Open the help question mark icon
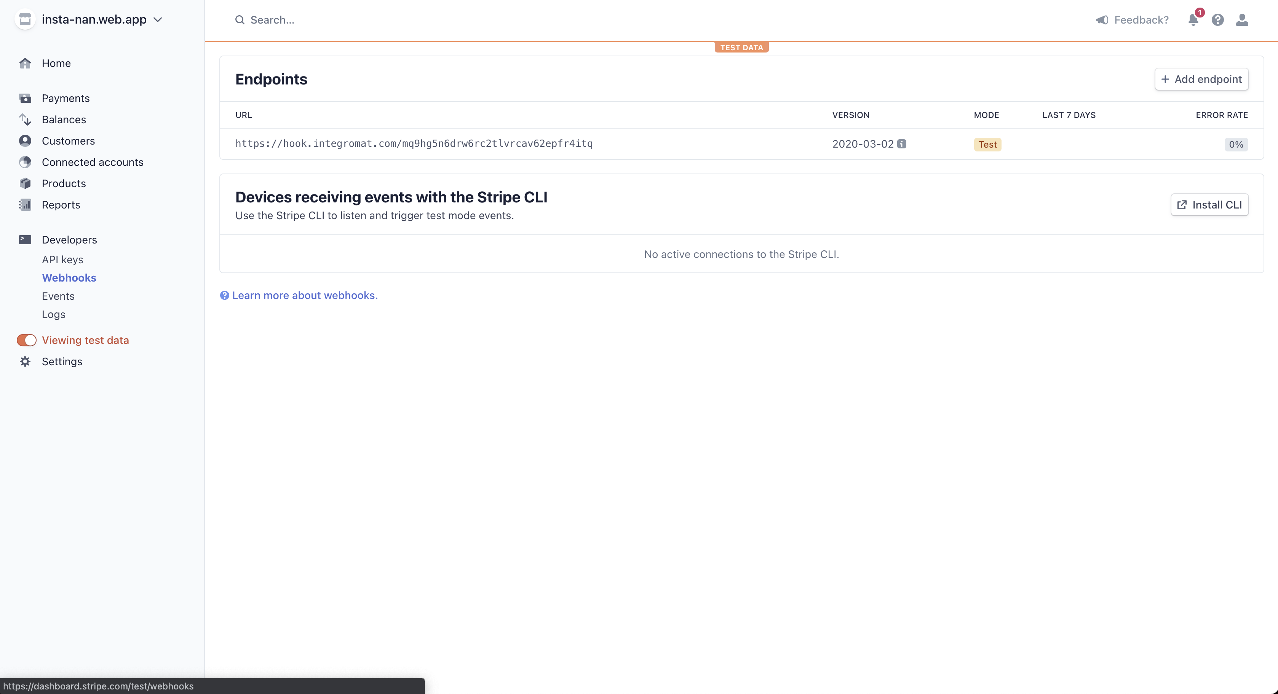Image resolution: width=1278 pixels, height=694 pixels. pyautogui.click(x=1217, y=20)
